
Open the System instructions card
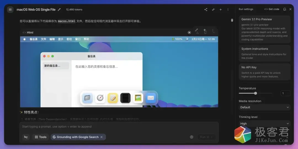coord(265,53)
